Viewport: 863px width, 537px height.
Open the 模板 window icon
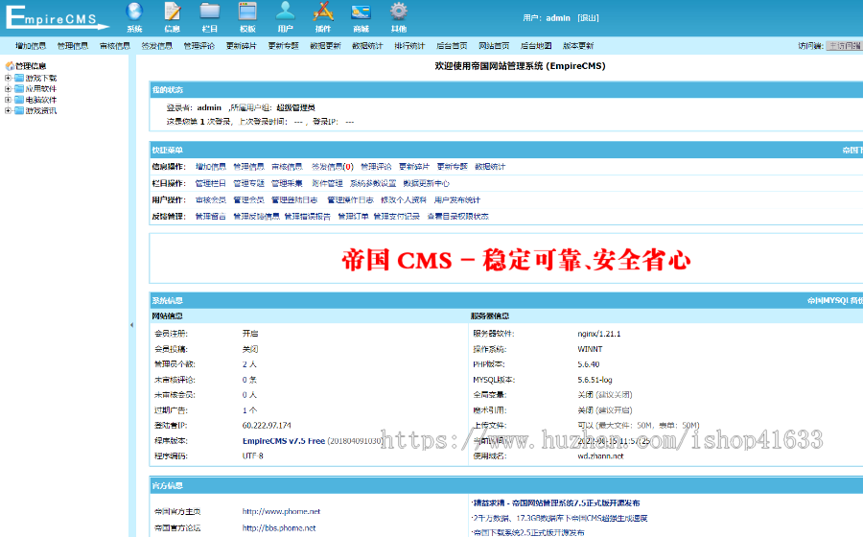coord(247,12)
